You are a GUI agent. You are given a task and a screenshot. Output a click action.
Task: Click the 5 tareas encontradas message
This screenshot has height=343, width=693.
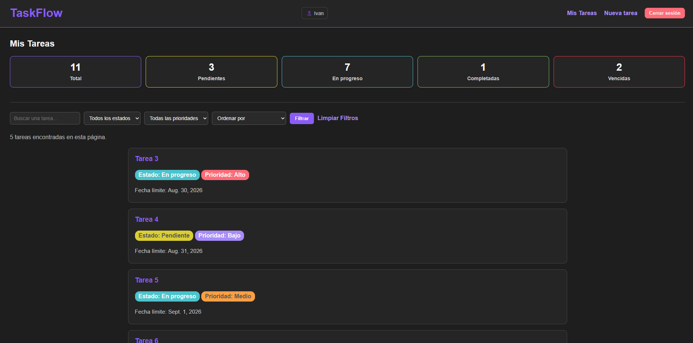58,137
